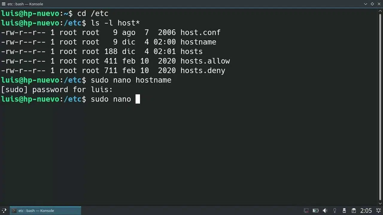Click the digital clock showing 2:05

pos(366,211)
